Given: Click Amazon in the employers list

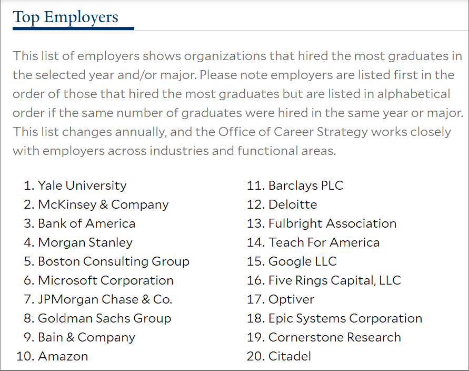Looking at the screenshot, I should coord(63,356).
